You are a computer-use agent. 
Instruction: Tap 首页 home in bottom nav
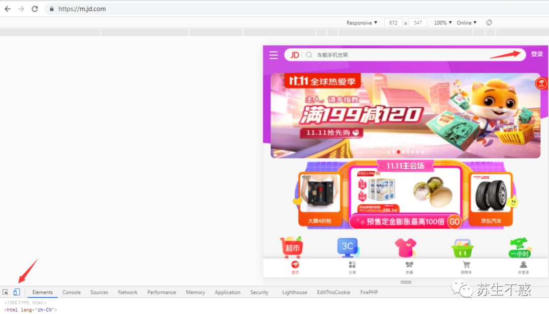point(295,267)
